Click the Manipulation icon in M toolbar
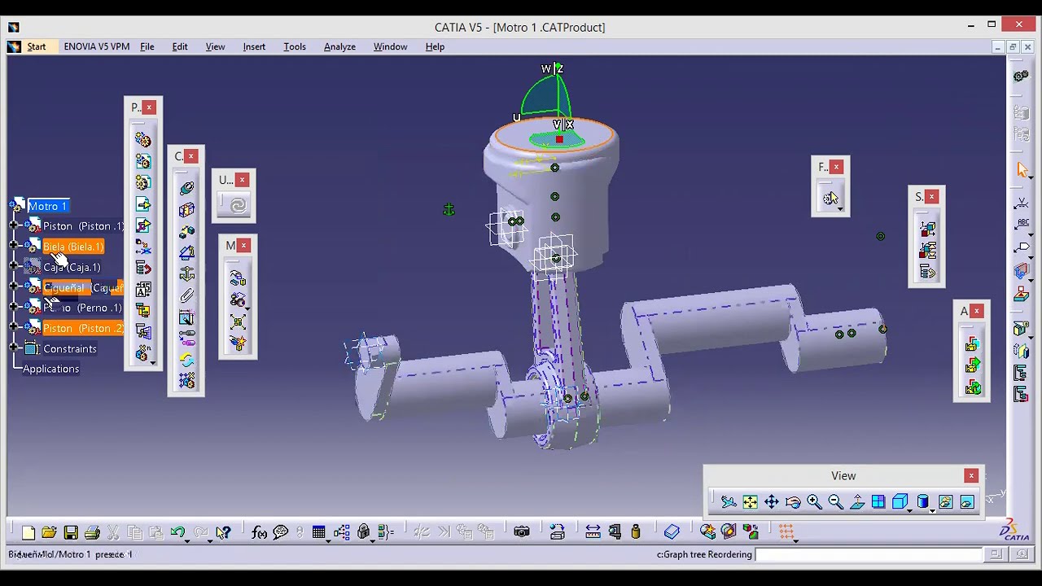Image resolution: width=1042 pixels, height=586 pixels. (238, 279)
